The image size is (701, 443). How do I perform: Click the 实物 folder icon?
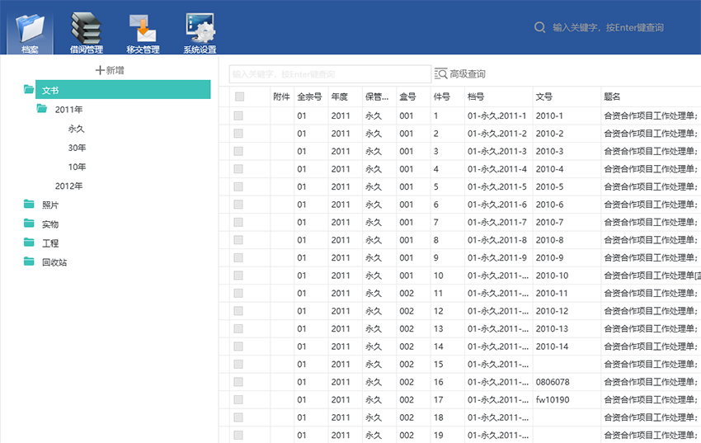pos(29,223)
